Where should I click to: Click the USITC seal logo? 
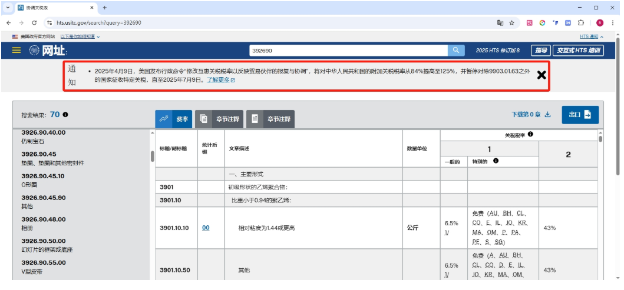click(34, 51)
